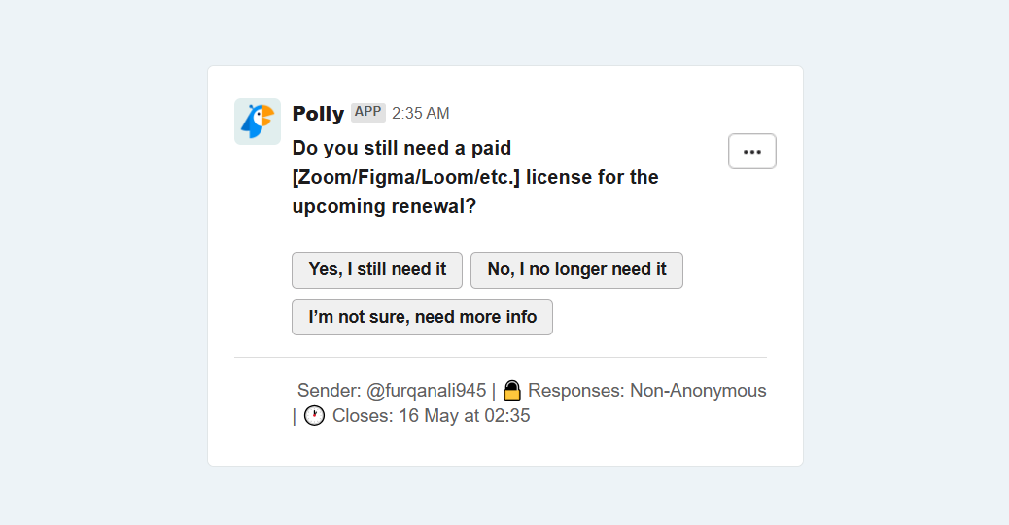Click the "Sender:" label in footer

point(329,391)
